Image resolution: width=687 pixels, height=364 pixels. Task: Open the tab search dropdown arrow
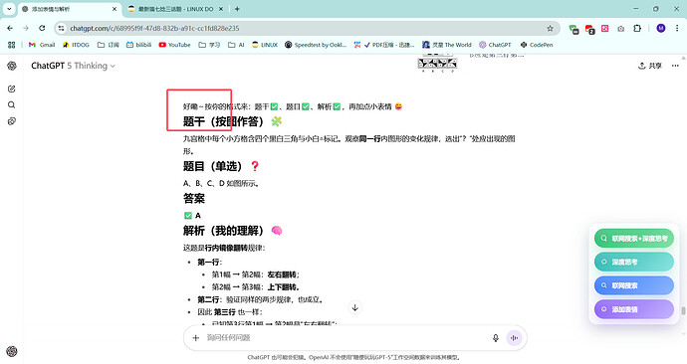[x=9, y=9]
